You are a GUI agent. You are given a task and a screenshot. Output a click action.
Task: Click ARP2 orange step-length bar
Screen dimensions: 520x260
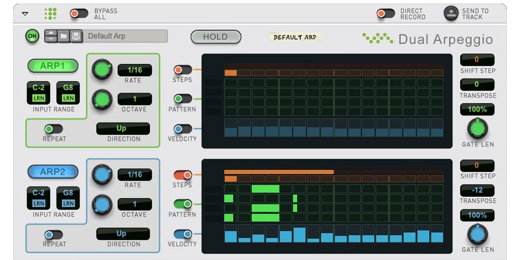[279, 172]
